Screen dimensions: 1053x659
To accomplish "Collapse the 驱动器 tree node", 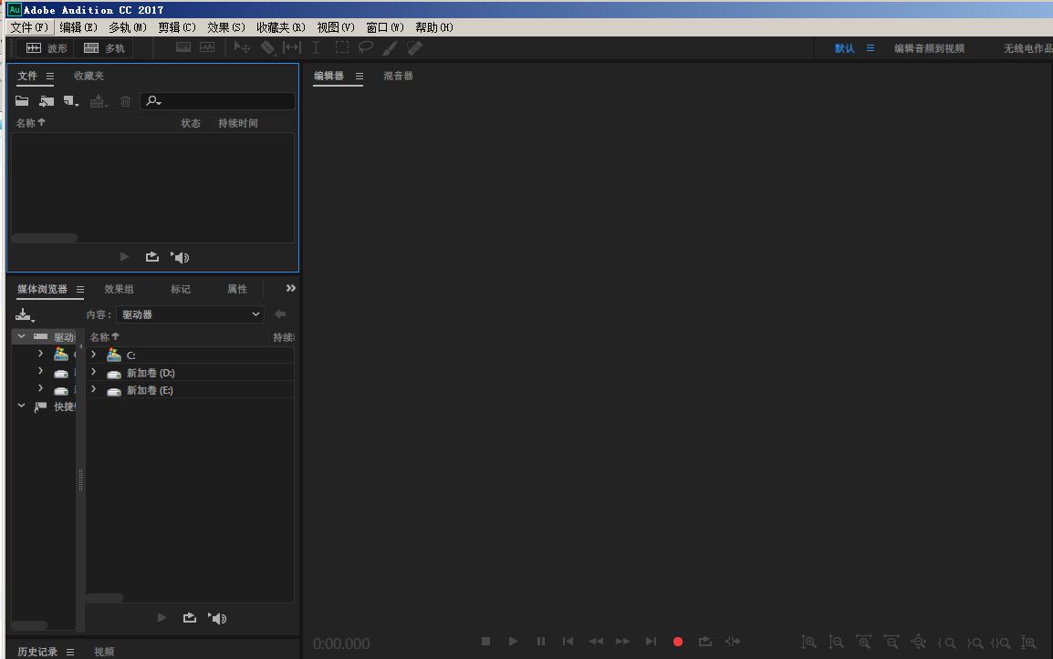I will 22,336.
